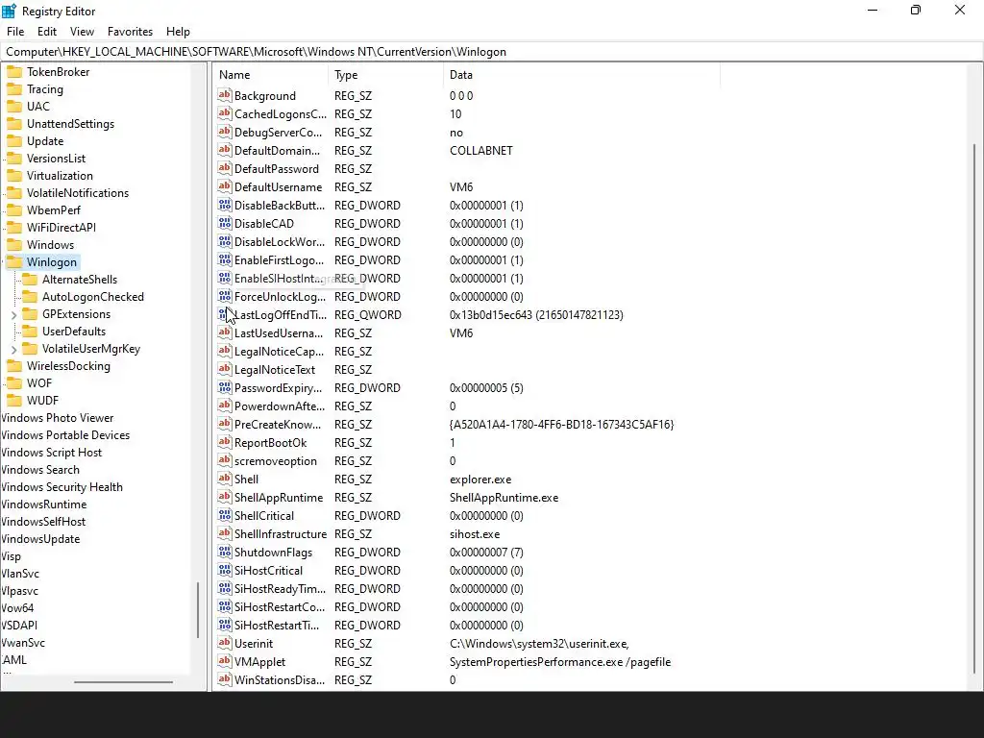Expand the VolatileUserMgrKey subkey
984x738 pixels.
(13, 349)
